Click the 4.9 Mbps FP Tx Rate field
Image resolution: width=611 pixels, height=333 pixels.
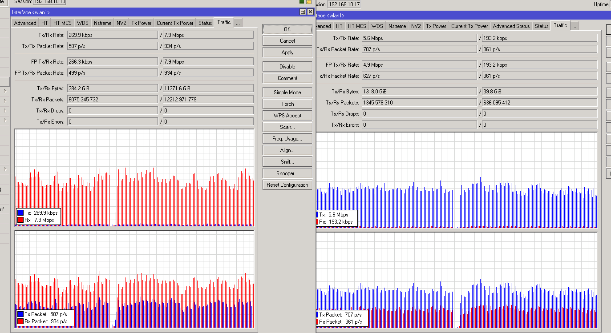pyautogui.click(x=419, y=64)
